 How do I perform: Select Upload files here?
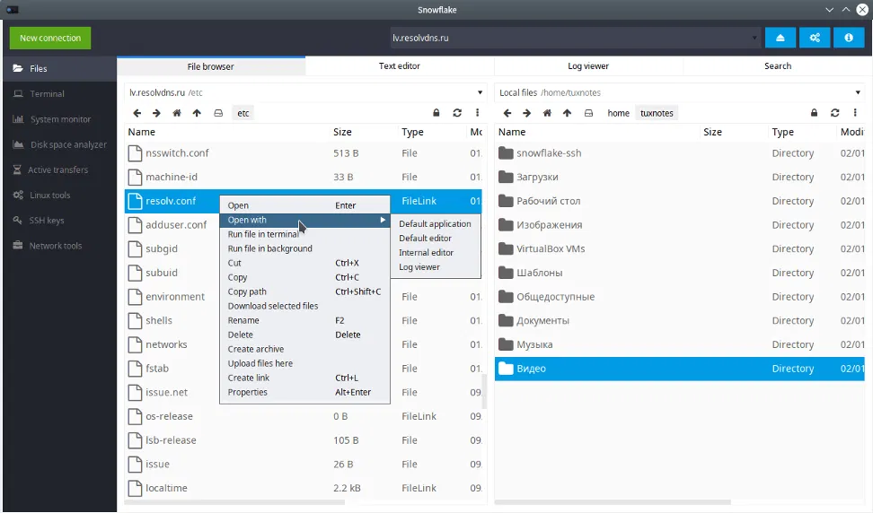[x=305, y=363]
